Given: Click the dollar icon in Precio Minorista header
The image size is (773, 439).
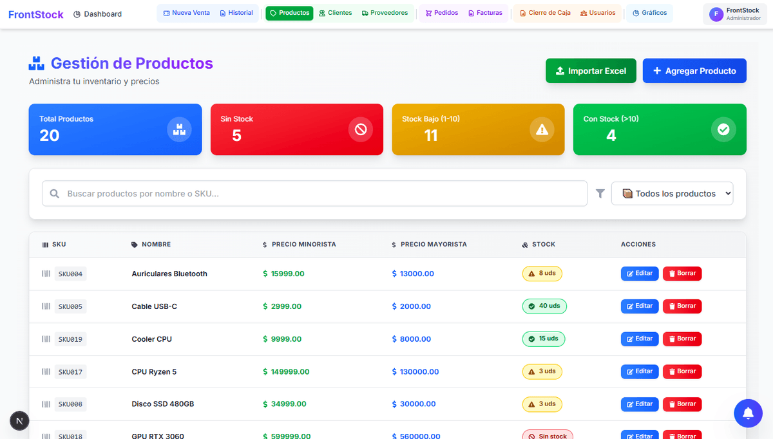Looking at the screenshot, I should [263, 244].
